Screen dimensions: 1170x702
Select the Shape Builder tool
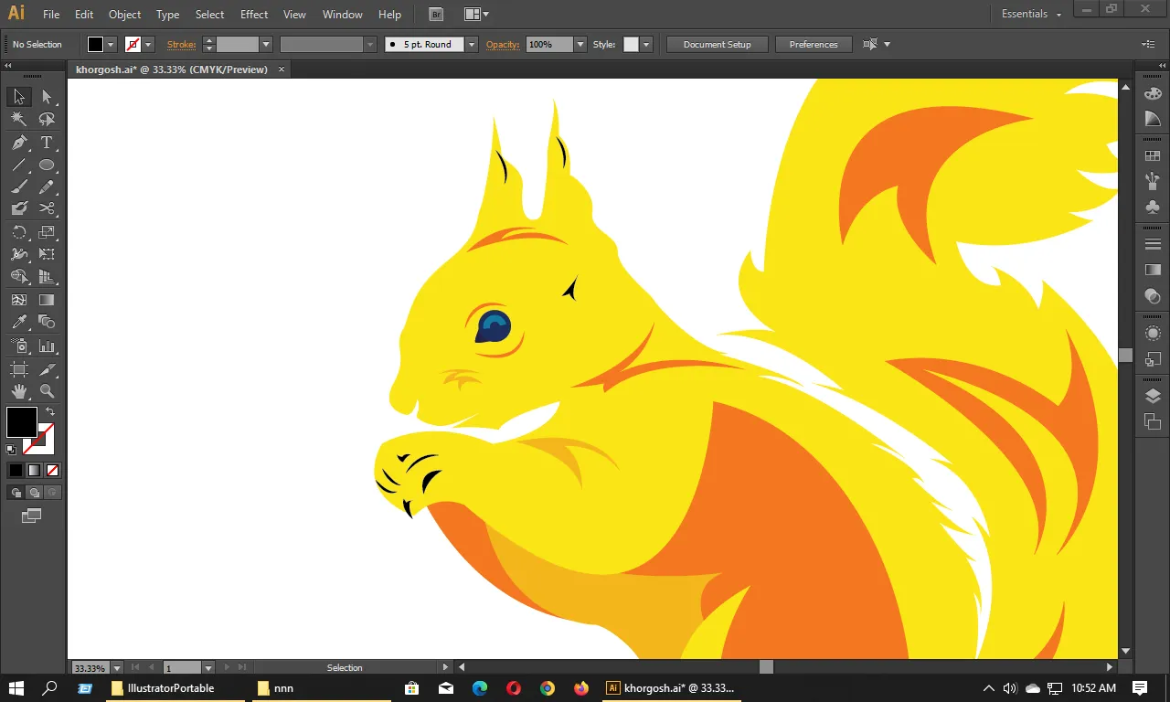[19, 277]
